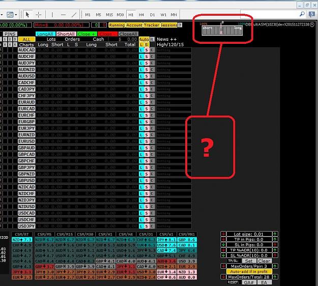Click the chart templates toolbar icon
The height and width of the screenshot is (286, 318).
(10, 15)
